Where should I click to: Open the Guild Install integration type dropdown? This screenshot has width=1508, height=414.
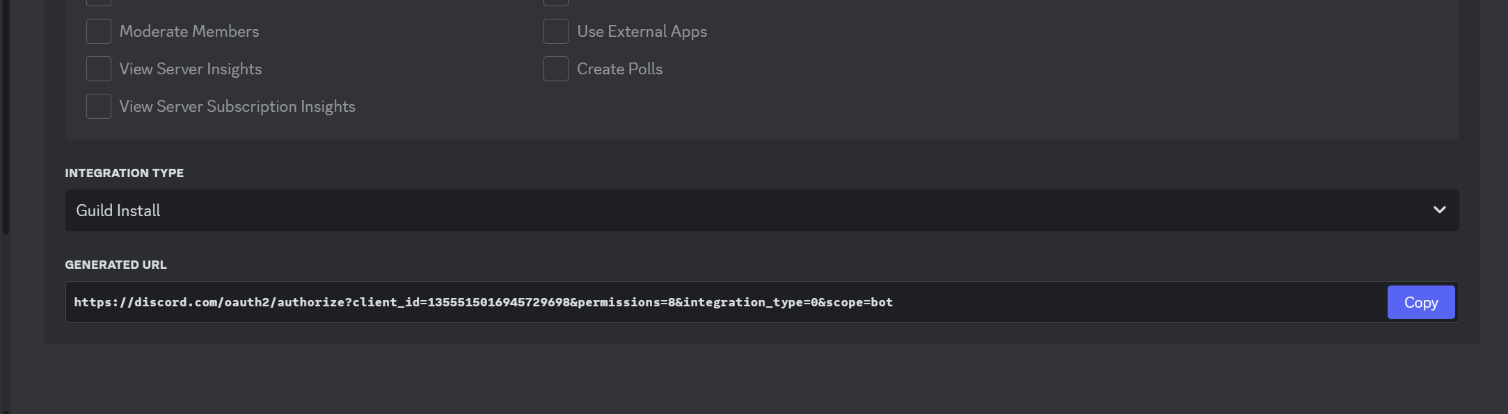pos(762,210)
